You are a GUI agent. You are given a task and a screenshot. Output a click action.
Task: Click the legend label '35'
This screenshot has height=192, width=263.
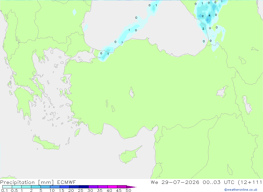[x=100, y=190]
